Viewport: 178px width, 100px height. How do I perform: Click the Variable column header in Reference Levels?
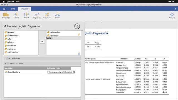8,68
